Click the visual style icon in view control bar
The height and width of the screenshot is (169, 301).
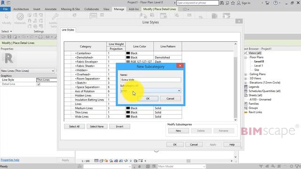pos(102,161)
